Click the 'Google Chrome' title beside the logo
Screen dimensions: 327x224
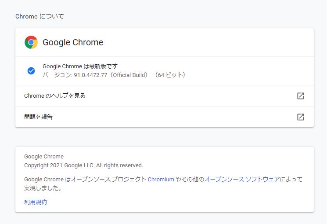(73, 43)
